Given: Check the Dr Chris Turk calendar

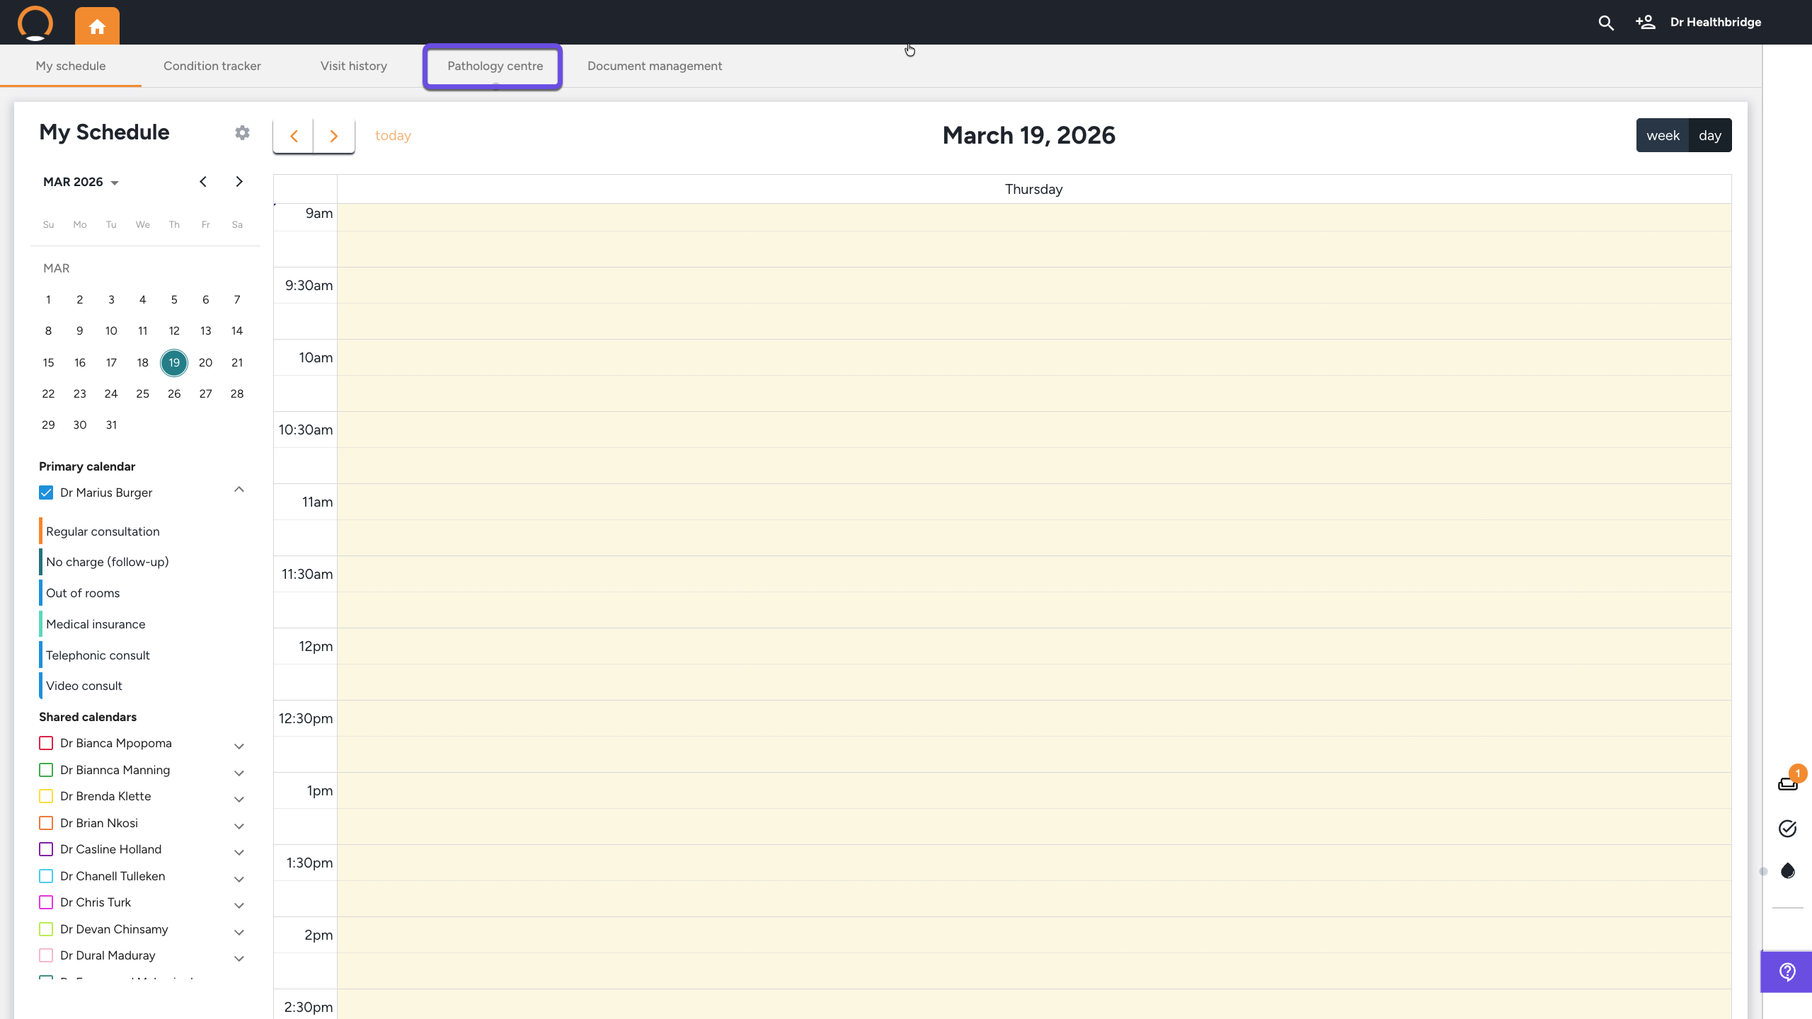Looking at the screenshot, I should 46,902.
